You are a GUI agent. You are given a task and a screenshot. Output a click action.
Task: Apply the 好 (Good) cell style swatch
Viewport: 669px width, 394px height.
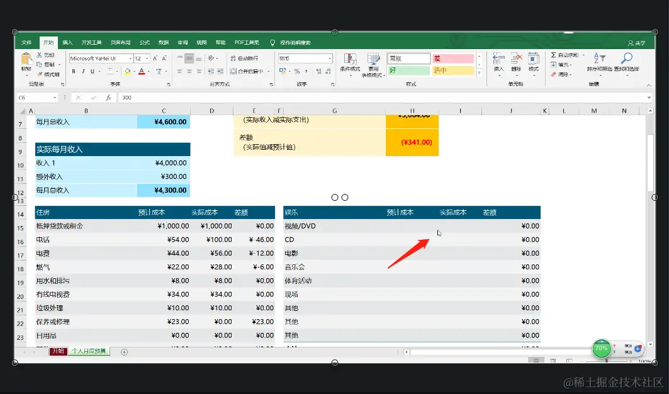tap(408, 70)
